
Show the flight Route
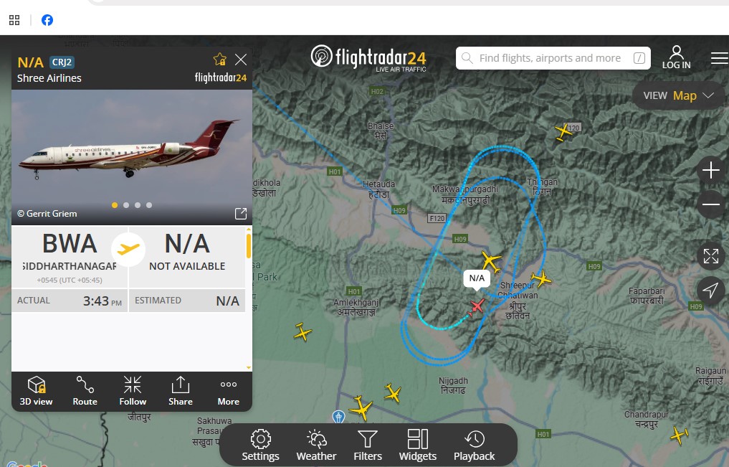85,391
